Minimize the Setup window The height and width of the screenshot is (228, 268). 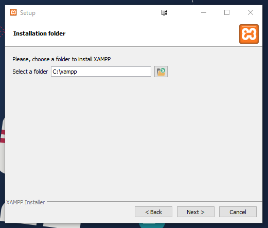pos(204,12)
